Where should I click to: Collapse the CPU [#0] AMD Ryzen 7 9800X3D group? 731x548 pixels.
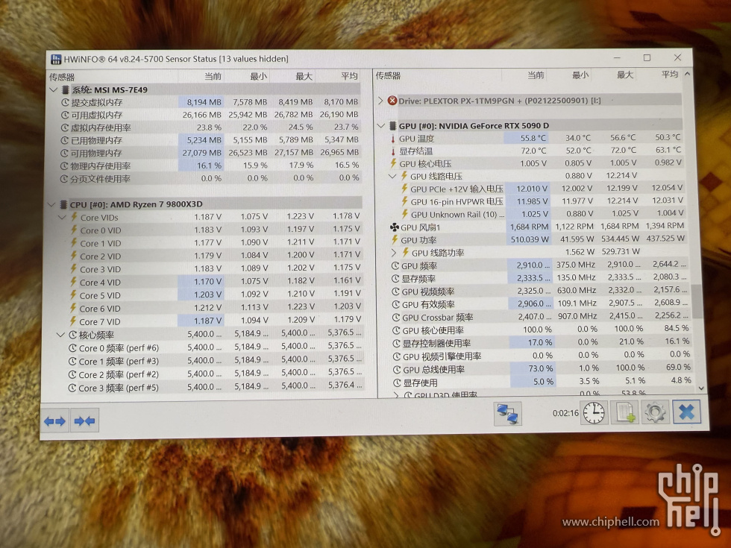point(51,204)
